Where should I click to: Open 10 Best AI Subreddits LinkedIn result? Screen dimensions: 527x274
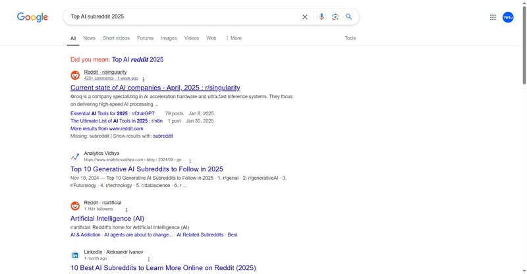coord(163,268)
